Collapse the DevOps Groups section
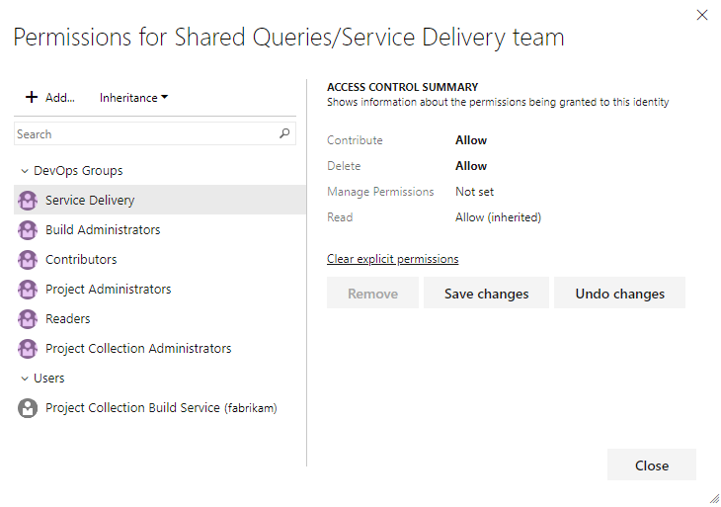Viewport: 721px width, 507px height. pos(25,171)
